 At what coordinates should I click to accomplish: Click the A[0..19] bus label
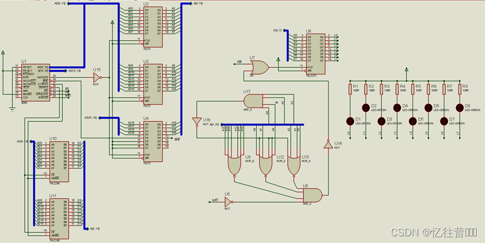coord(198,3)
